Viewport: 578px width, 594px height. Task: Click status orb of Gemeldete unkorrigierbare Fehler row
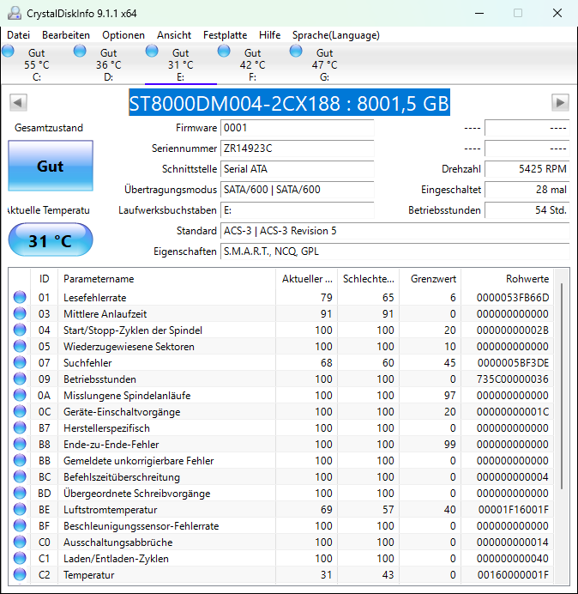click(x=20, y=460)
